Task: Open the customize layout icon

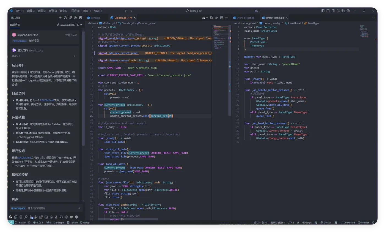Action: (x=338, y=11)
